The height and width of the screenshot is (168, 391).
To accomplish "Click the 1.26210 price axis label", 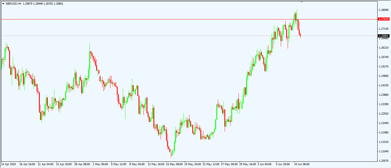I will 383,48.
